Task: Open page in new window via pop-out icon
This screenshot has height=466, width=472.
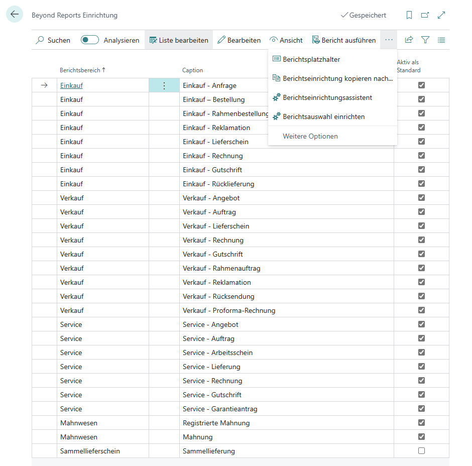Action: point(425,15)
